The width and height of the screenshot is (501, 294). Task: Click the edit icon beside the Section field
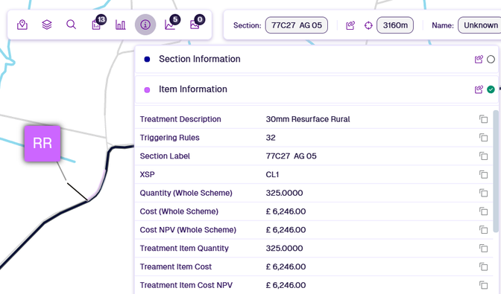tap(350, 25)
